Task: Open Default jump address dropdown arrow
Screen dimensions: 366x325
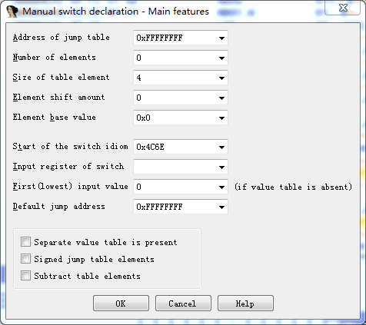Action: [221, 207]
